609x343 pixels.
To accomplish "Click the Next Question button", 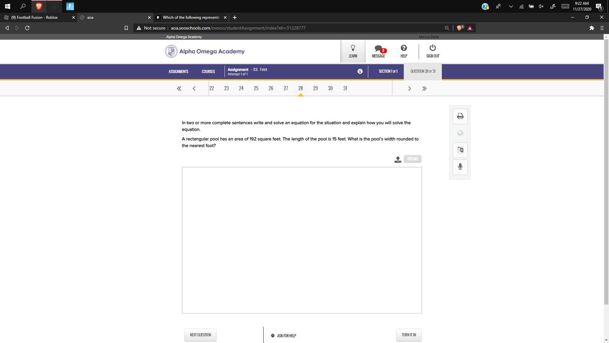I will [x=200, y=335].
